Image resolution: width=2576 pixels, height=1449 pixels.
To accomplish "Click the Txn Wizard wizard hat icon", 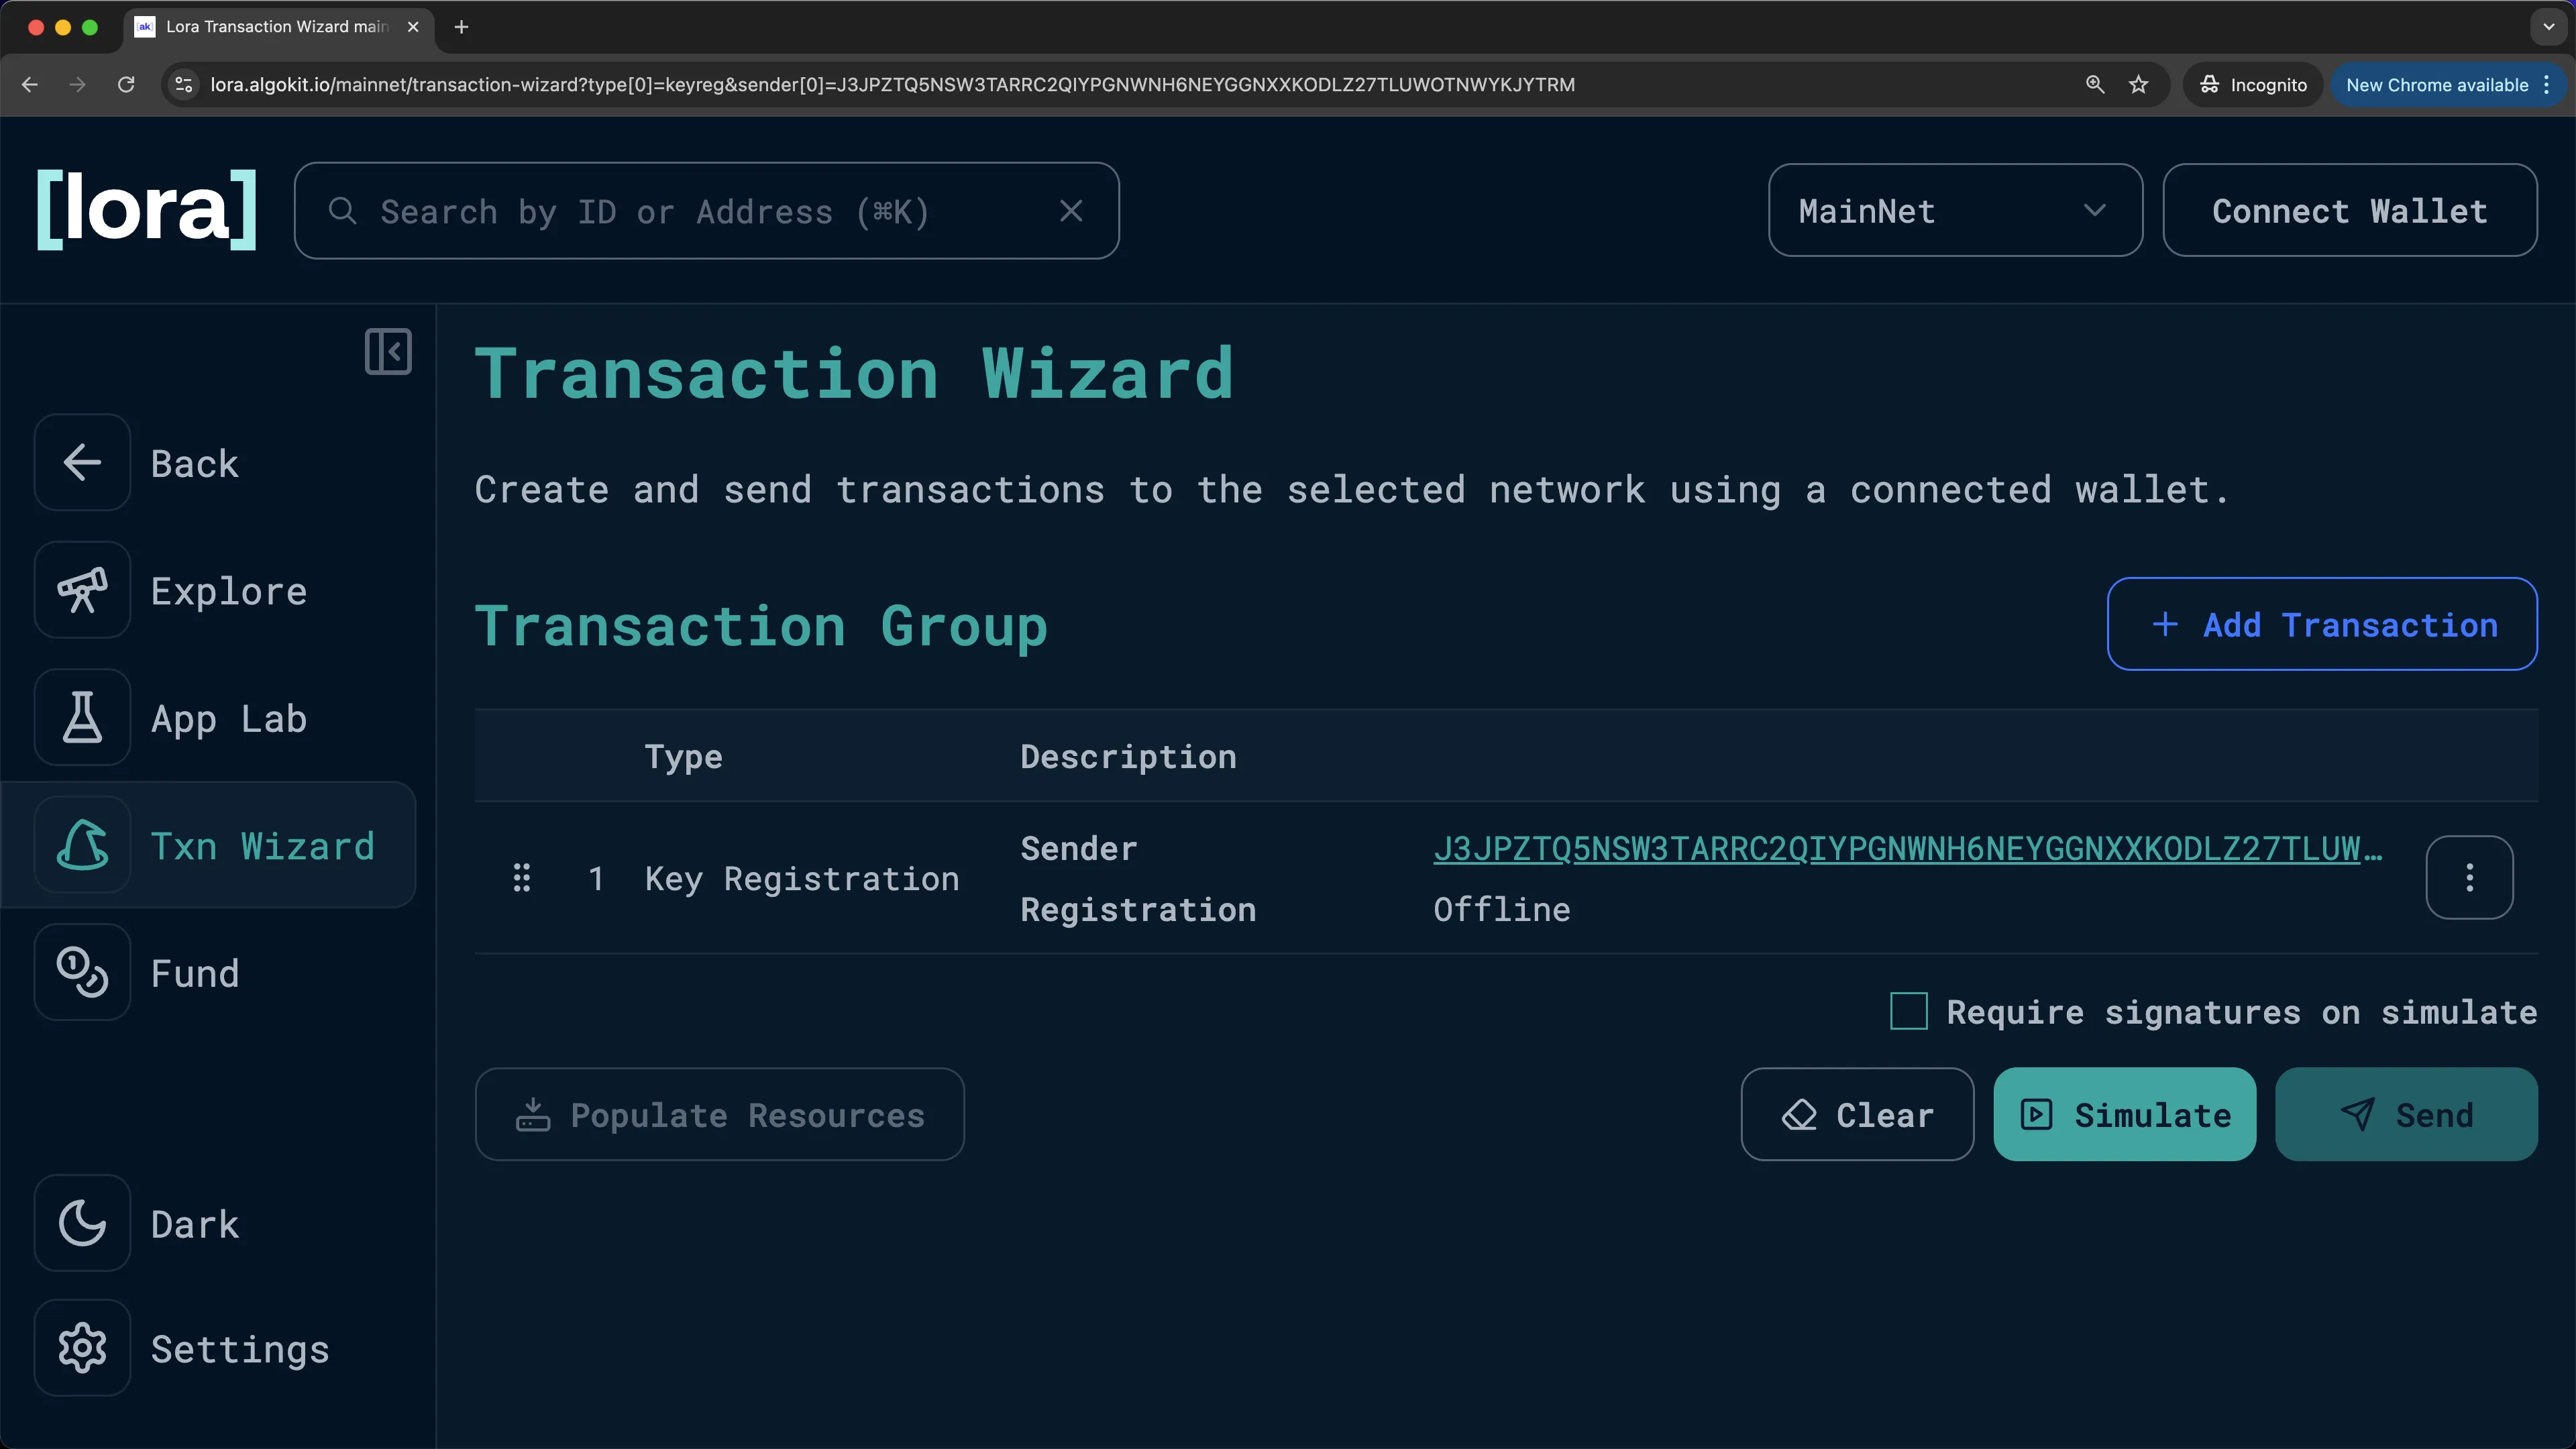I will pyautogui.click(x=81, y=845).
